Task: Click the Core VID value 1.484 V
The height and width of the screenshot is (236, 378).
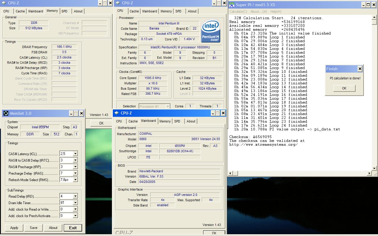Action: tap(189, 39)
